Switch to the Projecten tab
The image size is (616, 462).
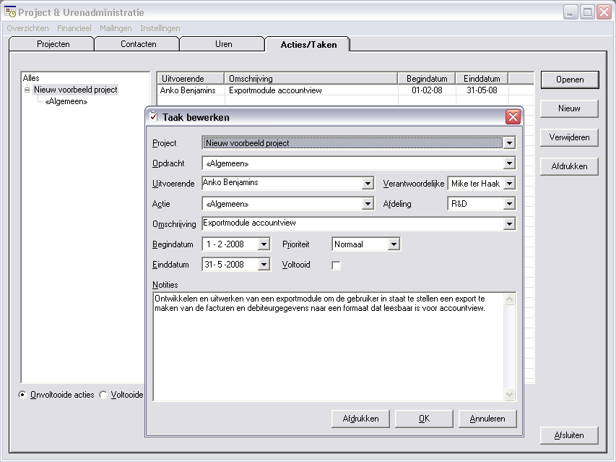tap(53, 44)
